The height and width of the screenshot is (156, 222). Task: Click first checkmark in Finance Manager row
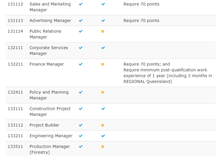click(x=81, y=64)
